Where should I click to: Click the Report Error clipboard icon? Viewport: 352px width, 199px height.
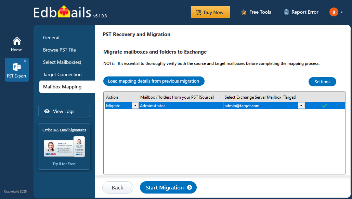click(x=286, y=12)
